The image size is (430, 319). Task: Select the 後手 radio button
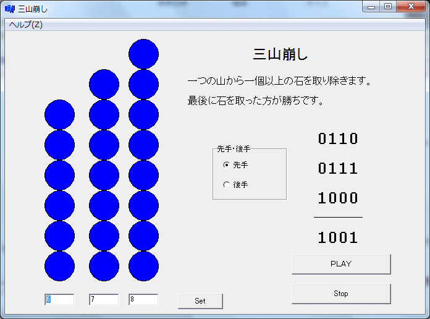[235, 185]
